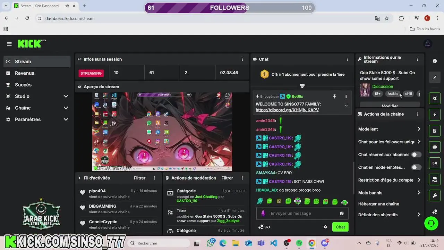
Task: Open Mode lent settings arrow
Action: pos(419,129)
